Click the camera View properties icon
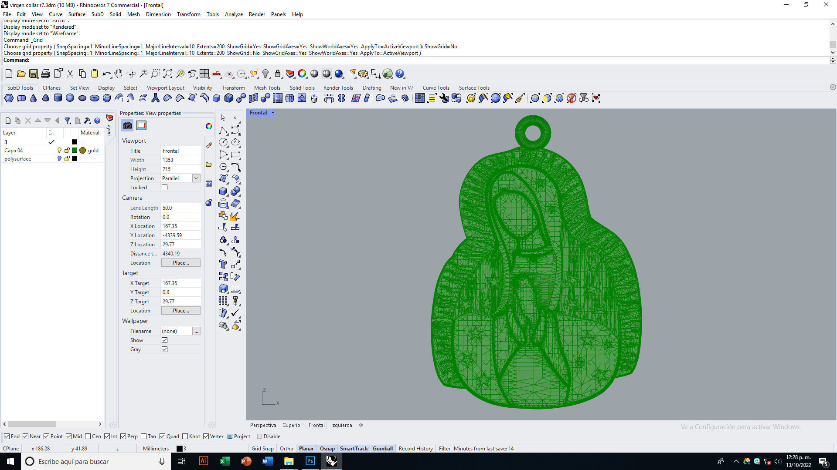The height and width of the screenshot is (470, 837). point(127,126)
